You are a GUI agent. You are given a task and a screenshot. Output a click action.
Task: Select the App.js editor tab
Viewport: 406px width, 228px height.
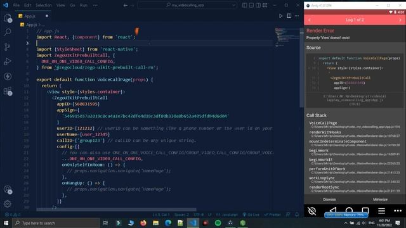point(33,16)
